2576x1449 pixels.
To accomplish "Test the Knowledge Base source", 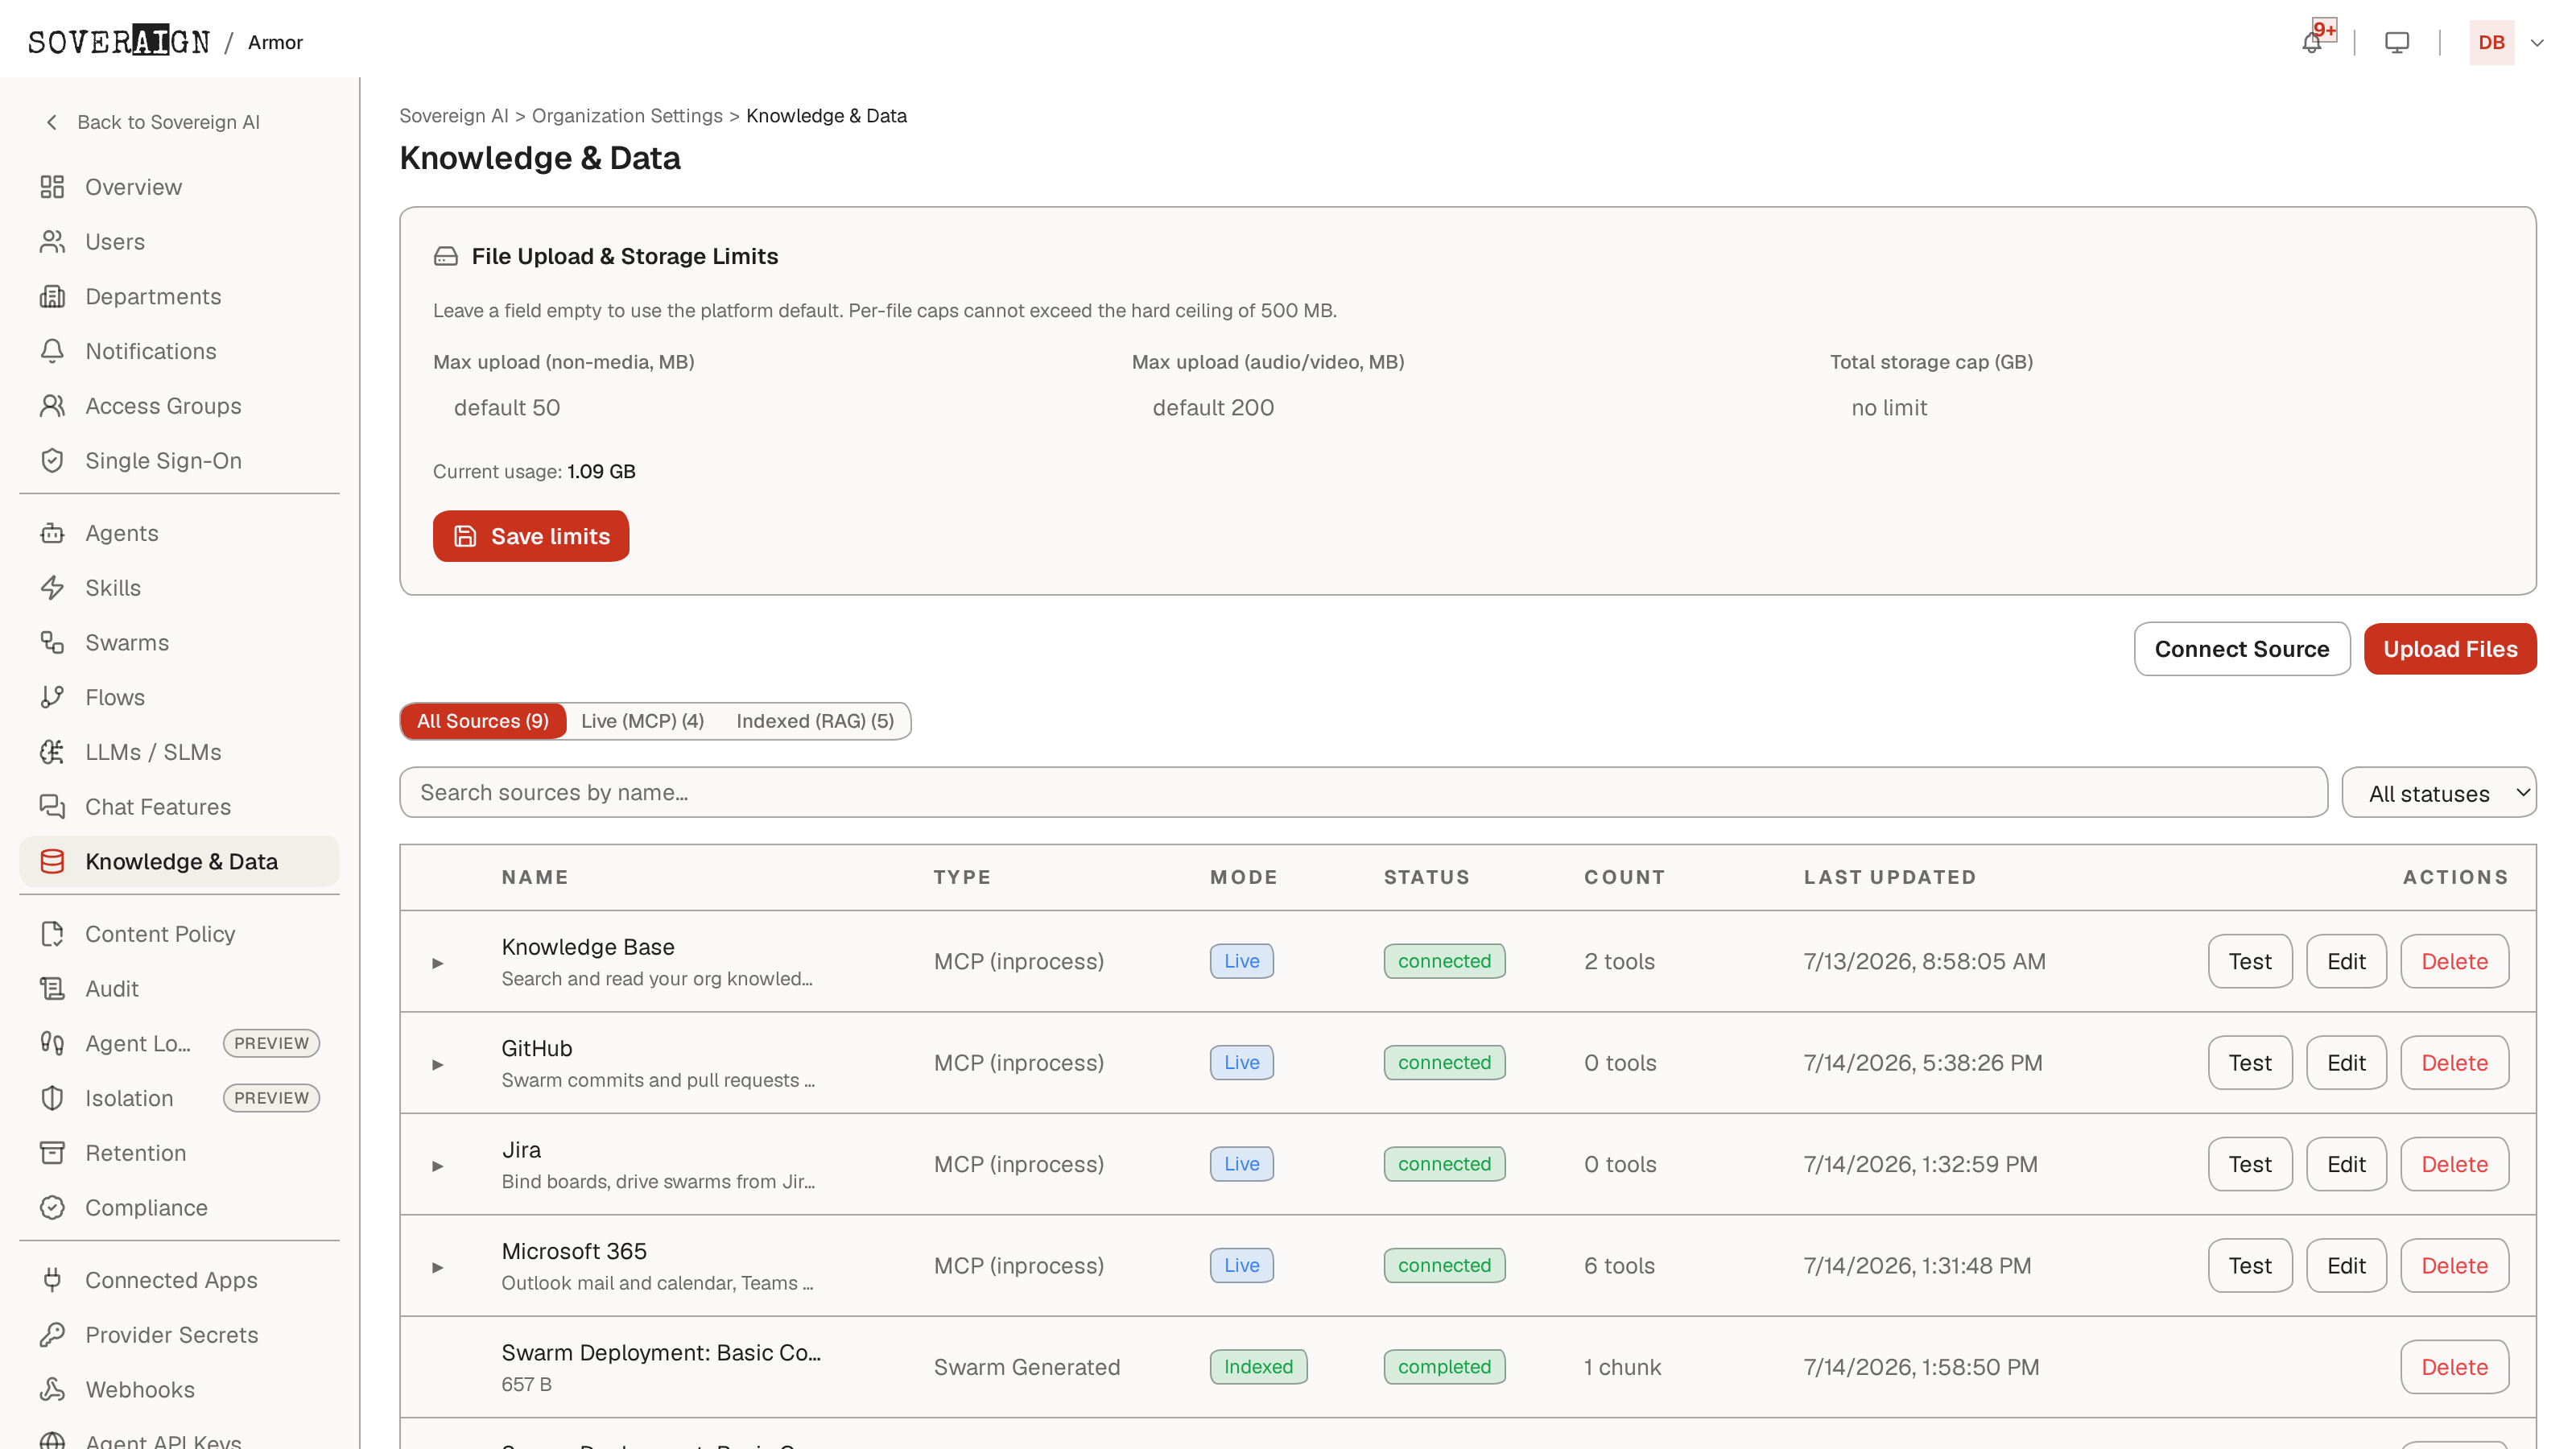I will tap(2250, 961).
